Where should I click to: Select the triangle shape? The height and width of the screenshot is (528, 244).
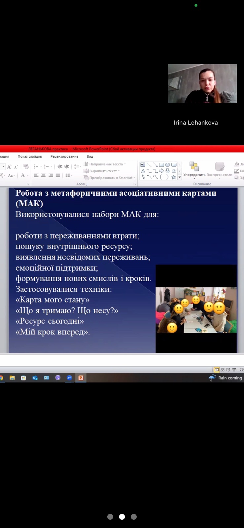[143, 171]
